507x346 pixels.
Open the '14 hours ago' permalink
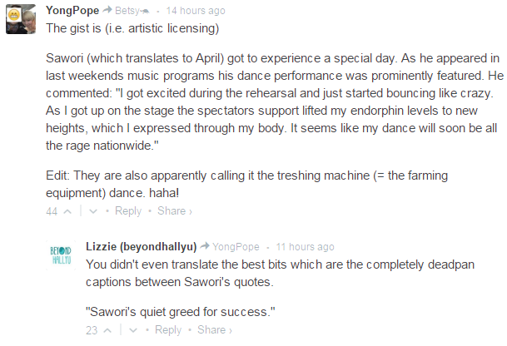click(195, 12)
